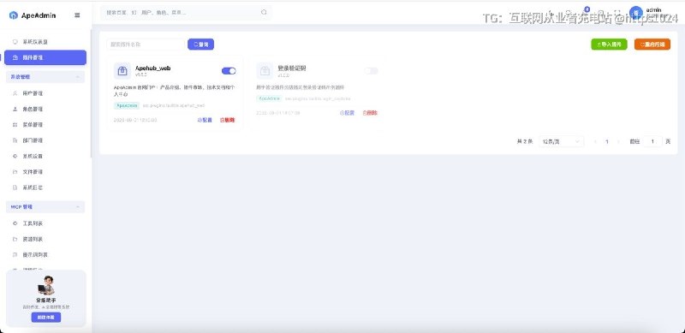Click 删除 on the 登录验证码 card

pos(370,113)
